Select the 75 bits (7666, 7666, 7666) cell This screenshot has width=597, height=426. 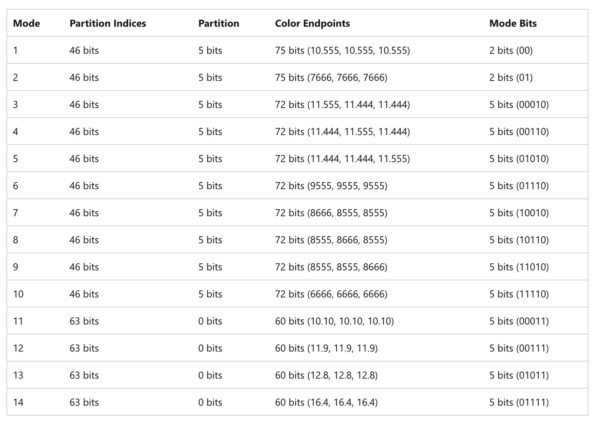click(x=331, y=77)
